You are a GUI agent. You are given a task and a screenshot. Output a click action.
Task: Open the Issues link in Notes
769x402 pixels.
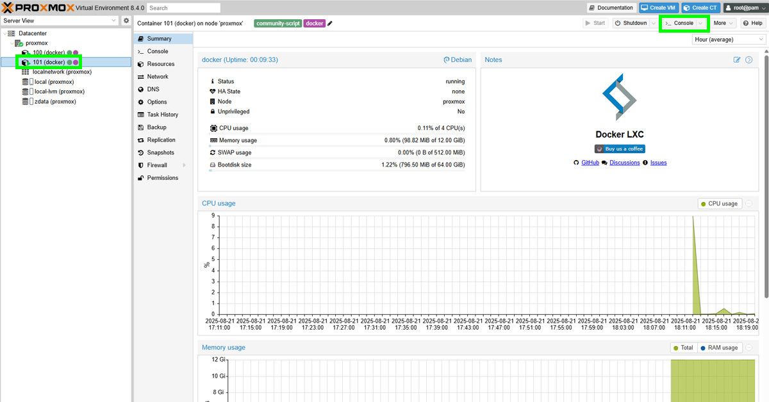659,163
